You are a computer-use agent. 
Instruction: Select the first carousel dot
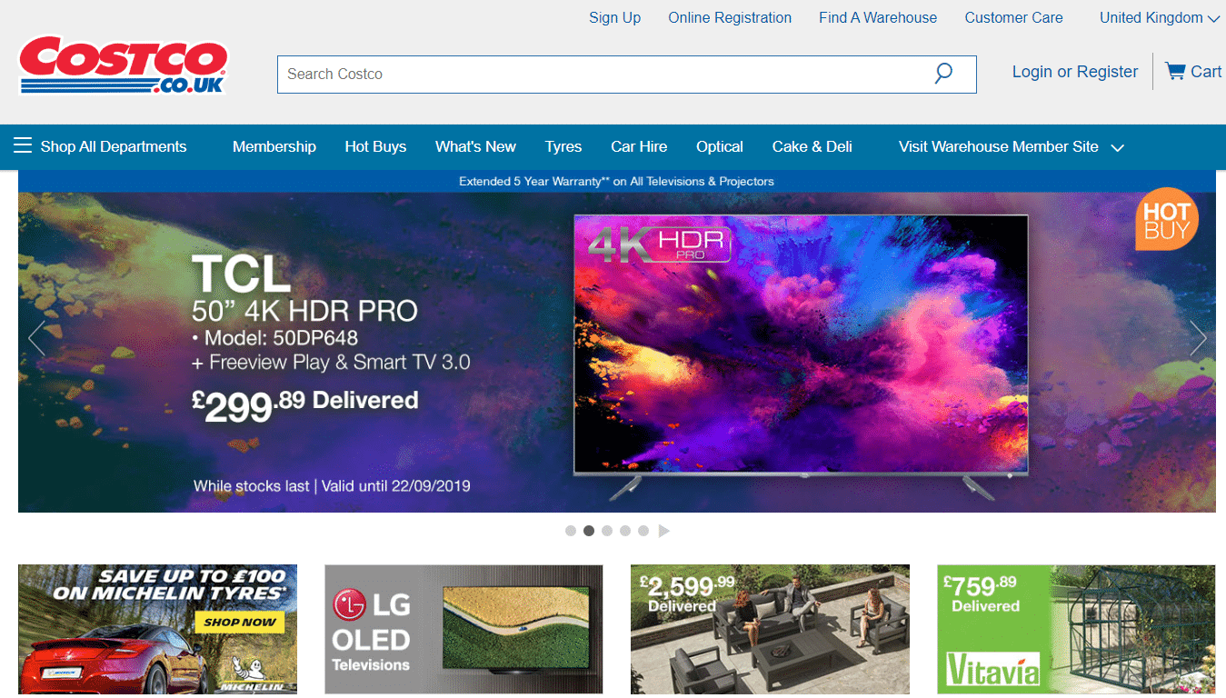point(571,531)
